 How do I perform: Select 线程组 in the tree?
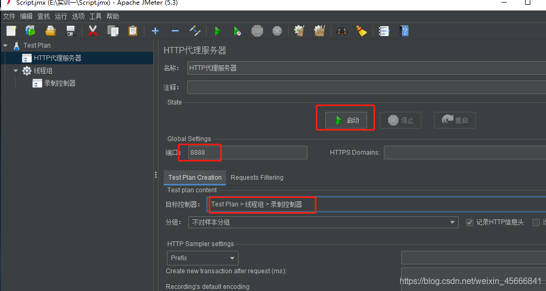(43, 71)
